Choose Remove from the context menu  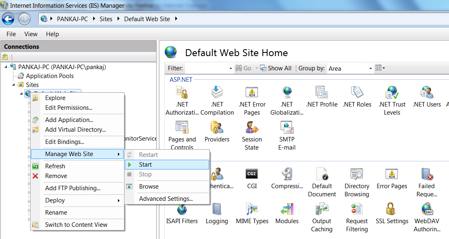pyautogui.click(x=77, y=176)
